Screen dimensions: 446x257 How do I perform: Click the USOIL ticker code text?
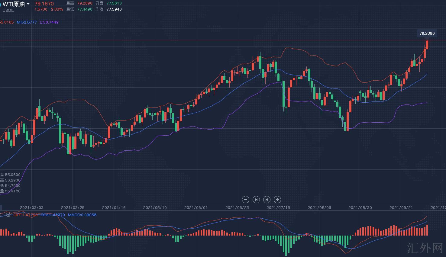tap(8, 10)
